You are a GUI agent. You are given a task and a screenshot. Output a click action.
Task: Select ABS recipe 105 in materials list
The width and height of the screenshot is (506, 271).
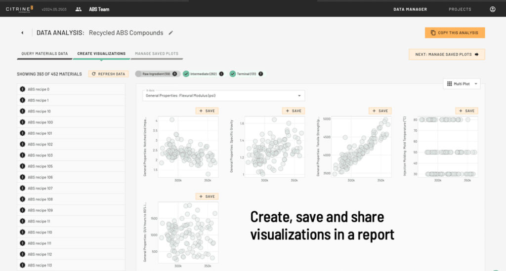coord(41,166)
